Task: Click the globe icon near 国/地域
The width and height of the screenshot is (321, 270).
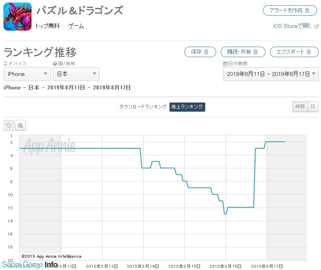Action: pyautogui.click(x=55, y=63)
